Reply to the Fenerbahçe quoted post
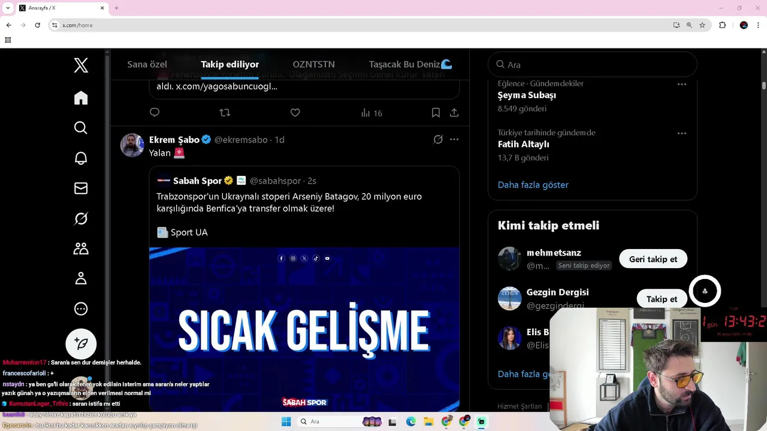The image size is (767, 431). [x=155, y=113]
